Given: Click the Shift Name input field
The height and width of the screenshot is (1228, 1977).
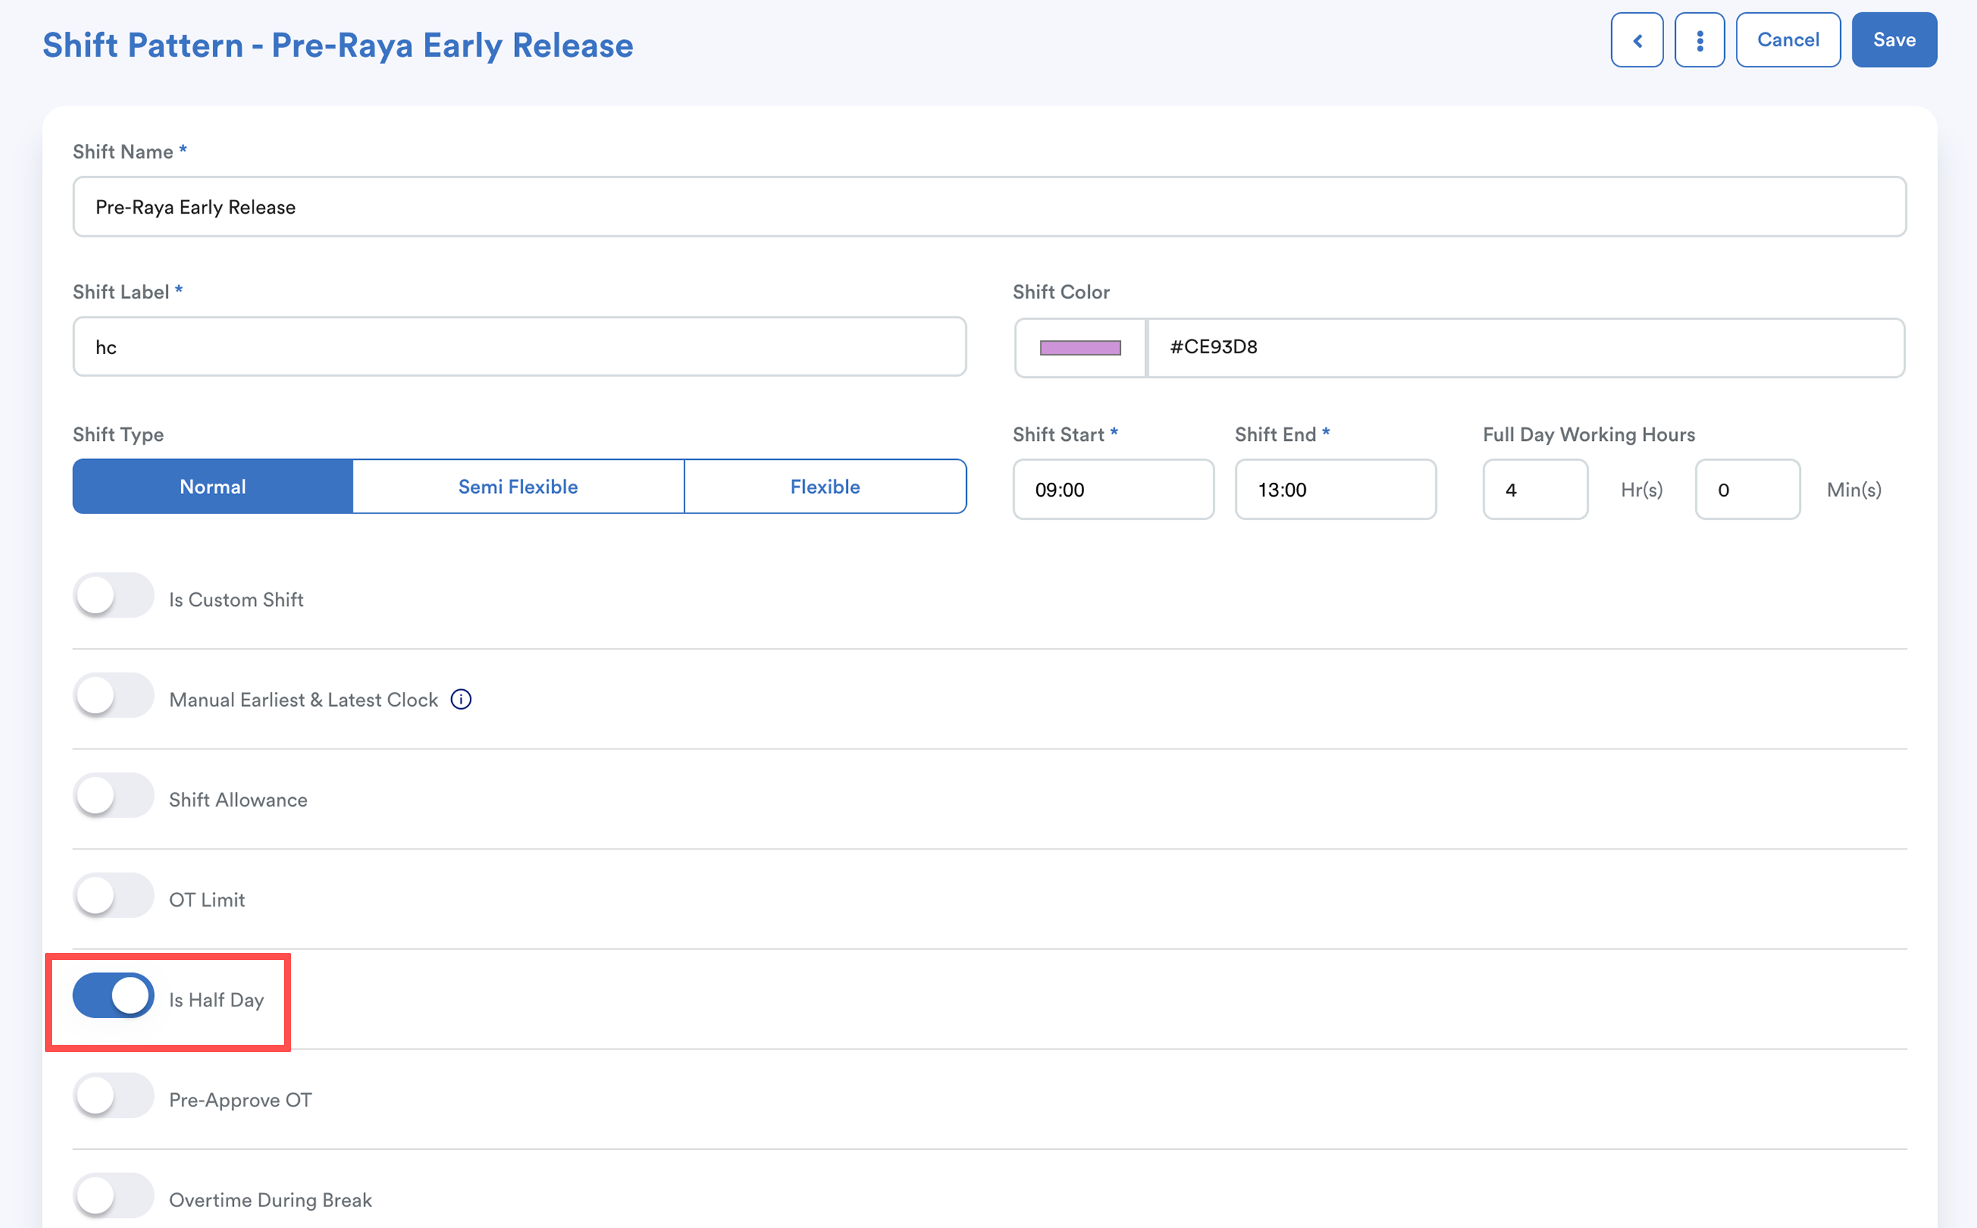Looking at the screenshot, I should [988, 207].
